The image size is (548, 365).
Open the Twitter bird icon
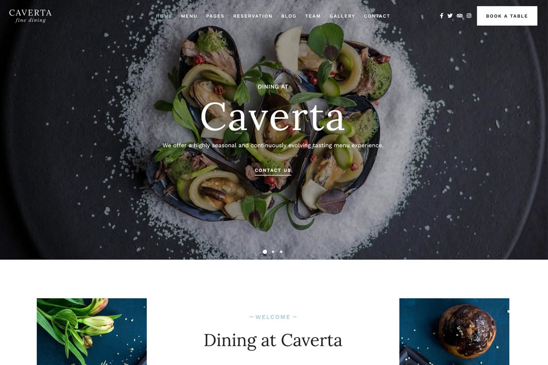(x=450, y=16)
